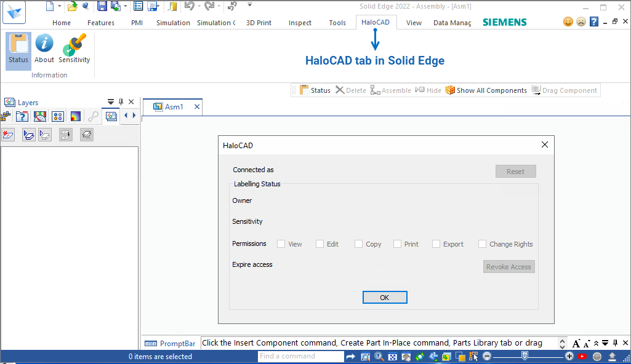Screen dimensions: 631x364
Task: Click the Sensitivity ribbon icon
Action: [x=74, y=49]
